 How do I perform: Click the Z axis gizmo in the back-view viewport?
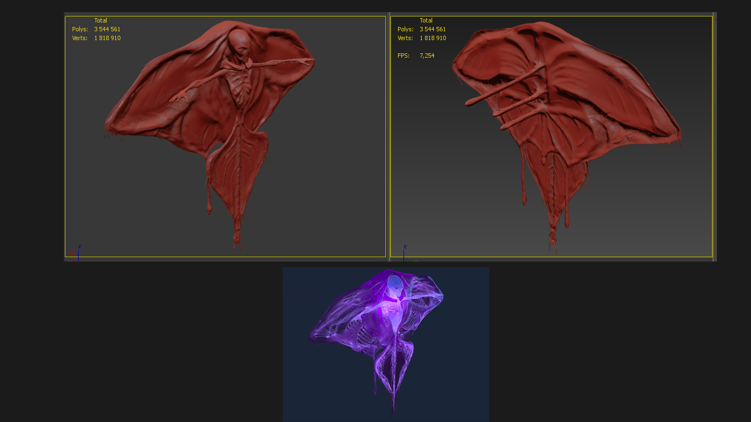405,253
